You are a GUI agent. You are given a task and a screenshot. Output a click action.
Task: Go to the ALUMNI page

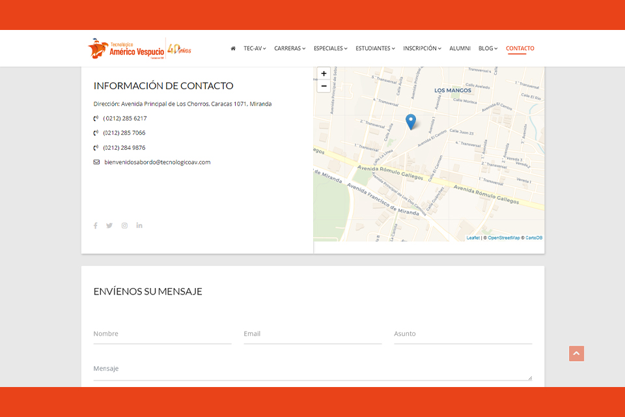click(460, 48)
